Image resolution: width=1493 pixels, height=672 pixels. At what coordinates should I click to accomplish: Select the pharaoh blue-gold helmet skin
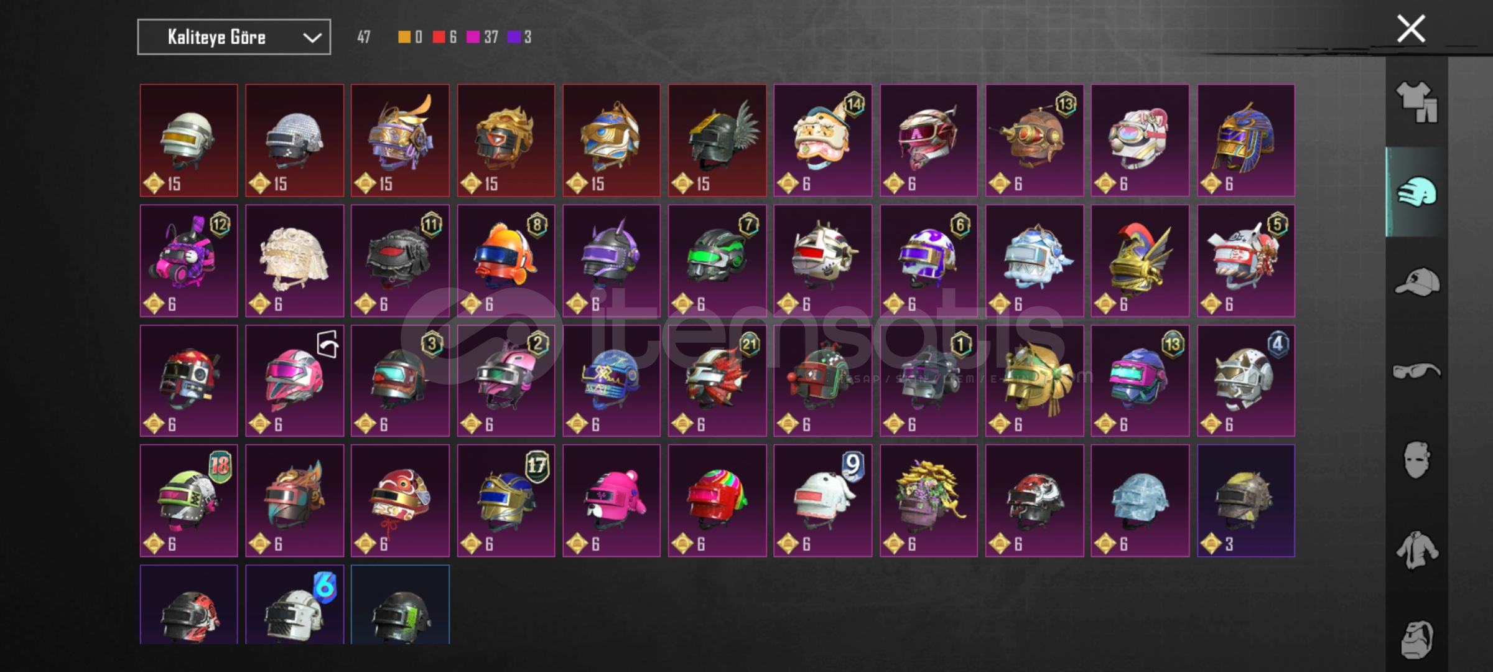(x=1246, y=141)
